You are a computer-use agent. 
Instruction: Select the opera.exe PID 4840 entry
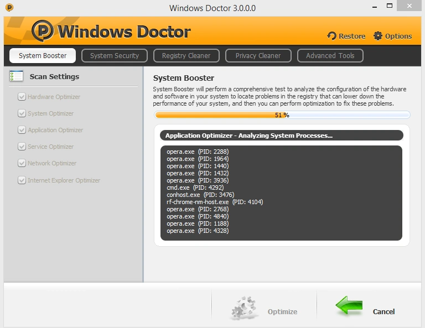(198, 216)
